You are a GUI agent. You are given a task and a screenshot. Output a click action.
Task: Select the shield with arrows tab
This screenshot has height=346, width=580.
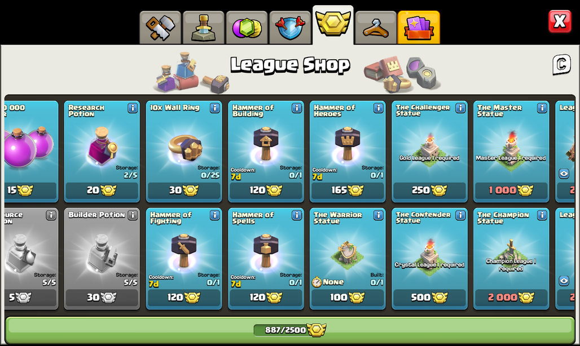click(290, 28)
